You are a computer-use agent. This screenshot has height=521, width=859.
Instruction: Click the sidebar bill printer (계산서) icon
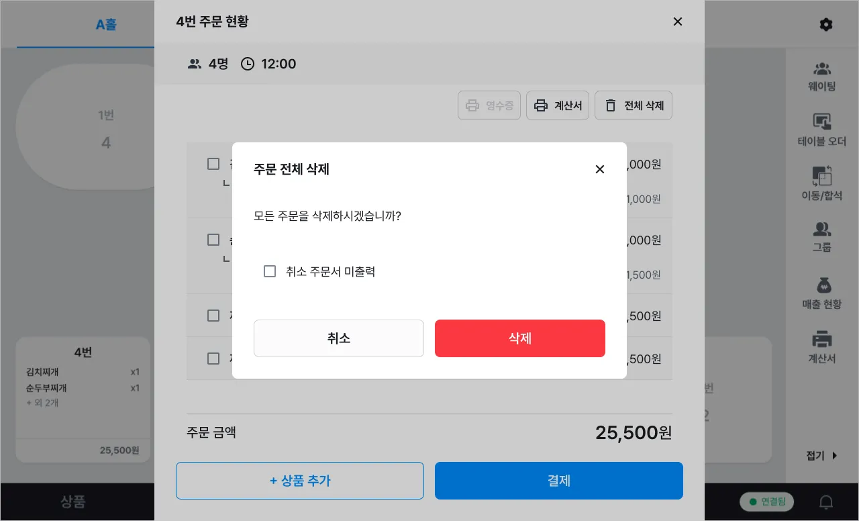[821, 340]
